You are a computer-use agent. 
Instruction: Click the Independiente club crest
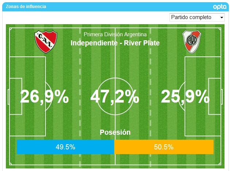point(46,42)
